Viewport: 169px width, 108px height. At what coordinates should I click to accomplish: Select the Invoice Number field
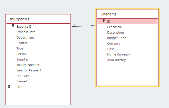click(28, 65)
